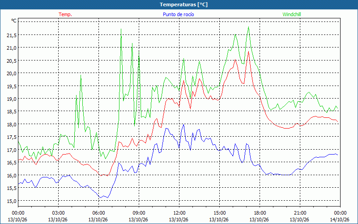Click the 03:00 time axis label

click(58, 213)
